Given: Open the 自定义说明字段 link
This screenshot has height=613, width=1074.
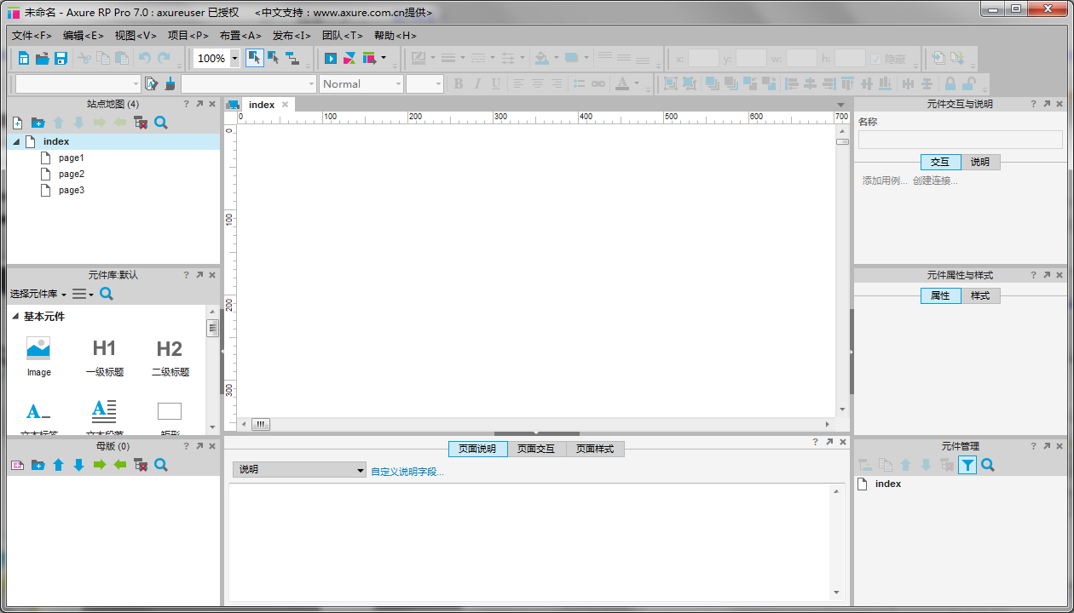Looking at the screenshot, I should tap(407, 469).
